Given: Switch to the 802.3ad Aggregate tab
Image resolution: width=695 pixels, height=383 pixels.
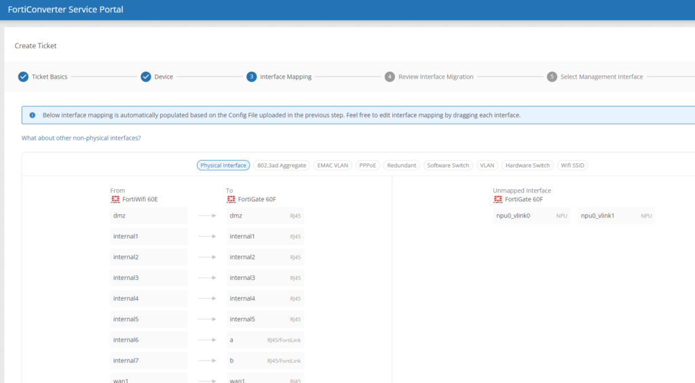Looking at the screenshot, I should 282,165.
